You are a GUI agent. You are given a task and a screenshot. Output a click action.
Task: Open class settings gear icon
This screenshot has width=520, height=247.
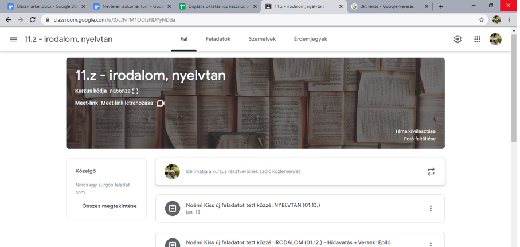coord(458,39)
